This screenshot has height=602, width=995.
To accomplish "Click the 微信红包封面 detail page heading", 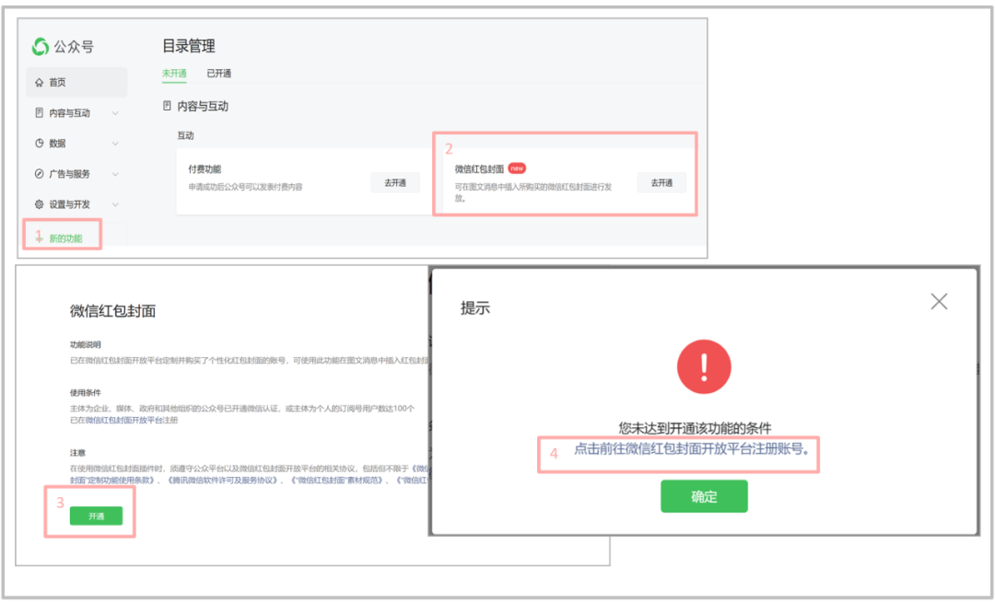I will click(113, 311).
